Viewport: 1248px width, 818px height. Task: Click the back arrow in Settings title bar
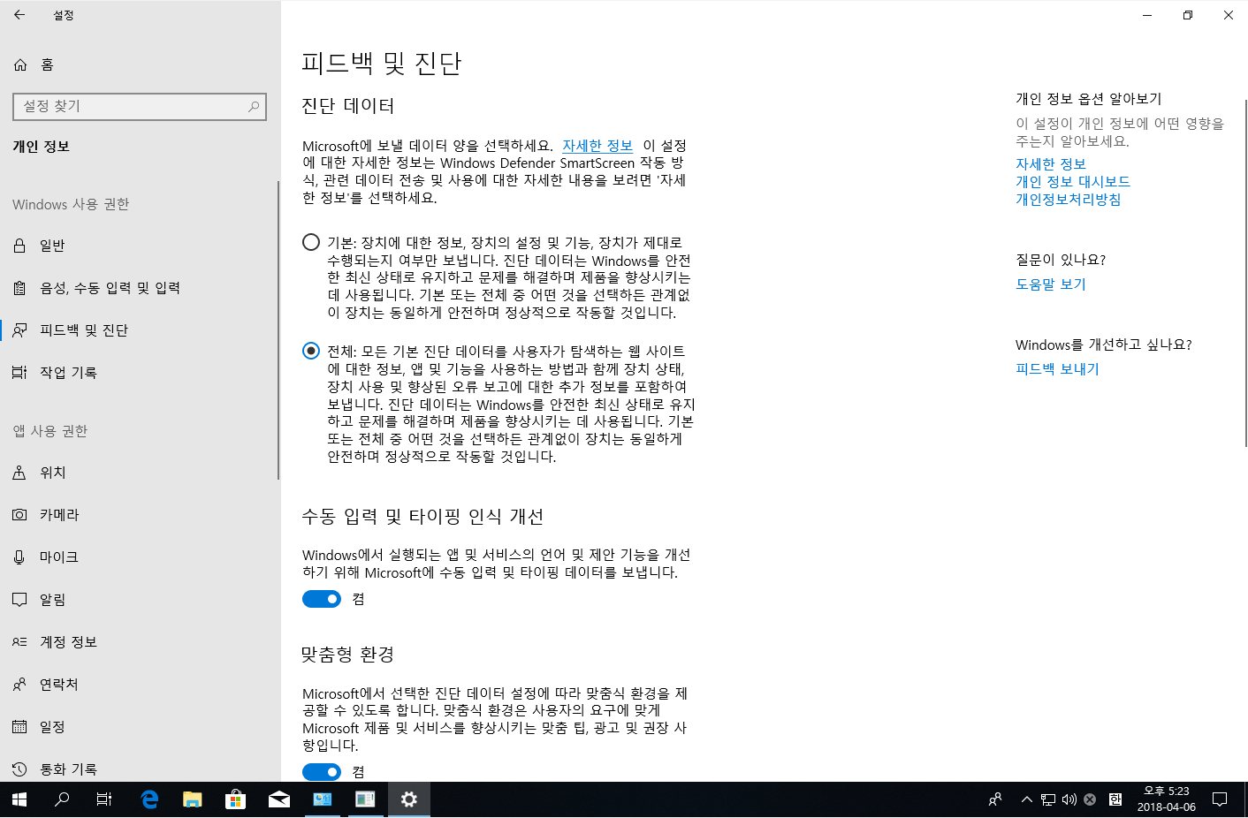[x=19, y=15]
